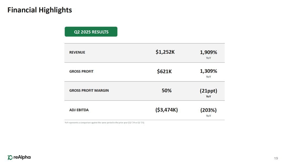The width and height of the screenshot is (289, 162).
Task: Click the 1,309% gross profit growth figure
Action: coord(208,71)
